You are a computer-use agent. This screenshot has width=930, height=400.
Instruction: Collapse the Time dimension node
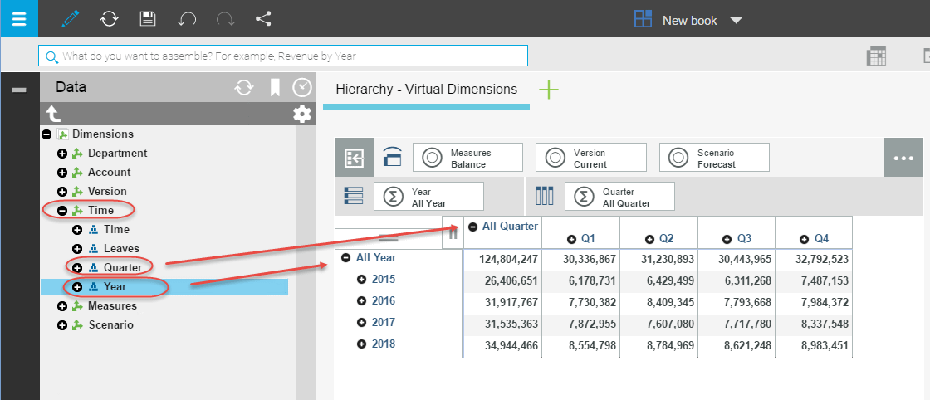pos(61,211)
